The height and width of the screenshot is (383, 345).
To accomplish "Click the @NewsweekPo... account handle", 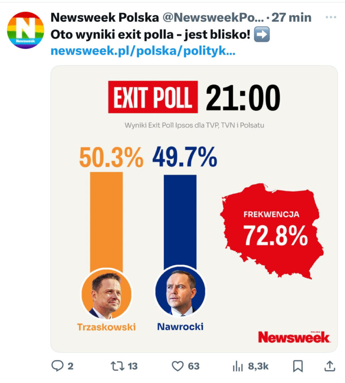I will (213, 17).
